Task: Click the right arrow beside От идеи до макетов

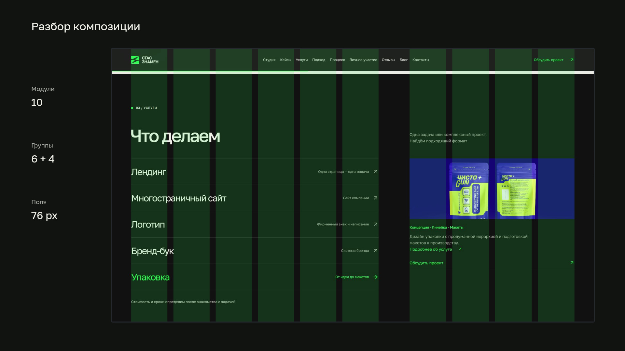Action: click(x=375, y=277)
